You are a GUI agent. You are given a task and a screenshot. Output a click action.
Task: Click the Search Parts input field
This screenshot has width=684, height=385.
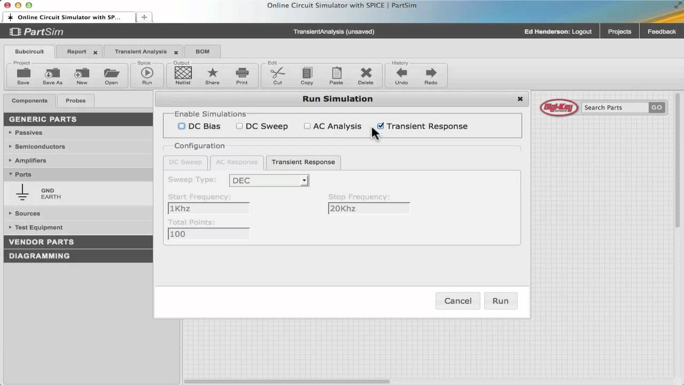point(615,107)
